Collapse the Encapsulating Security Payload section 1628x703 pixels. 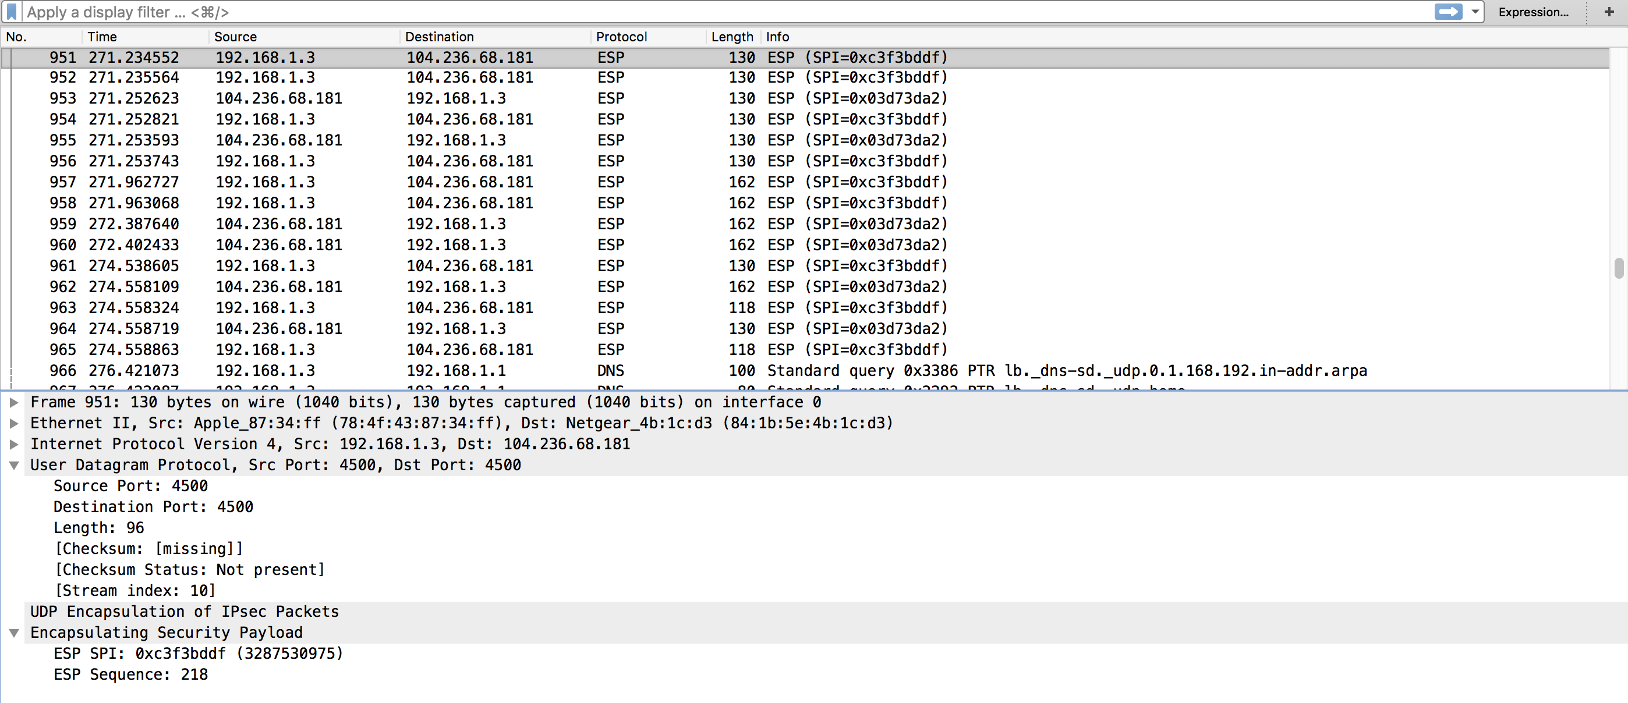pyautogui.click(x=14, y=633)
